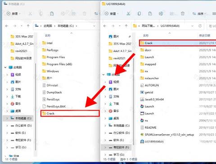Click Rename icon in UG1899 window toolbar
Image resolution: width=216 pixels, height=164 pixels.
[x=161, y=14]
